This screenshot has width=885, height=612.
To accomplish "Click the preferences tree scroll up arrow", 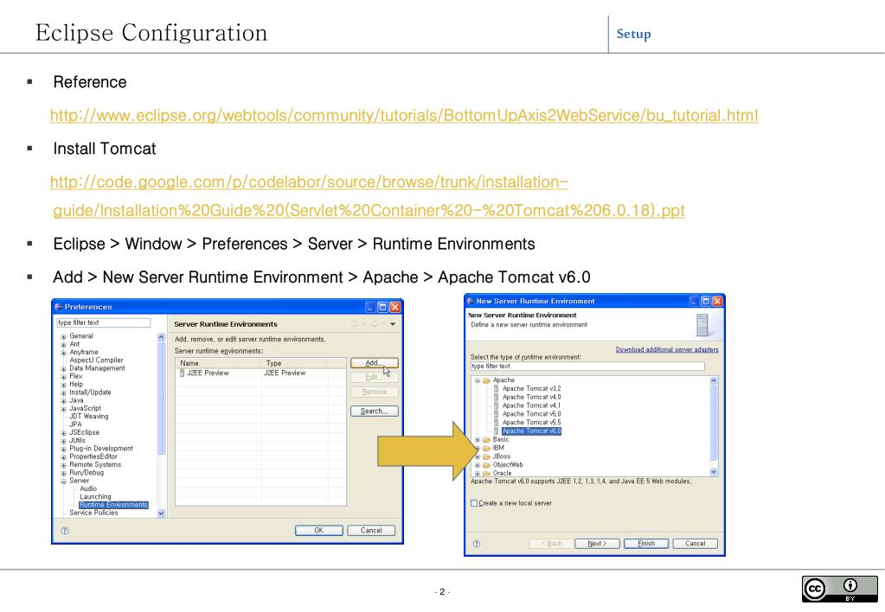I will pyautogui.click(x=162, y=337).
